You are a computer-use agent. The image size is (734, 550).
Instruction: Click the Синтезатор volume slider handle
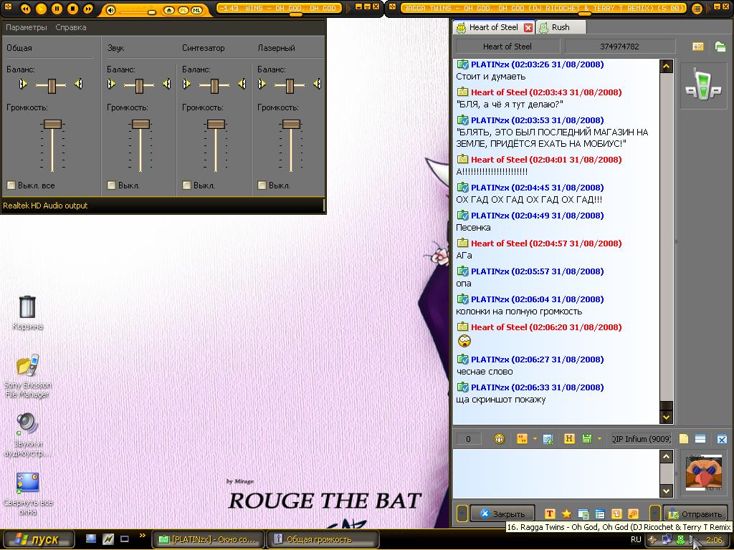pyautogui.click(x=216, y=124)
